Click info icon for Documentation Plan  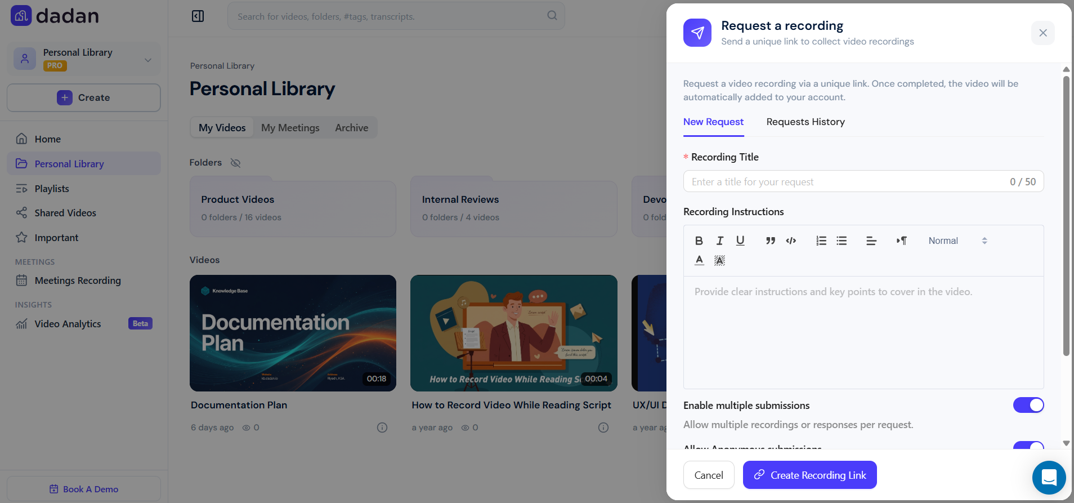[382, 428]
